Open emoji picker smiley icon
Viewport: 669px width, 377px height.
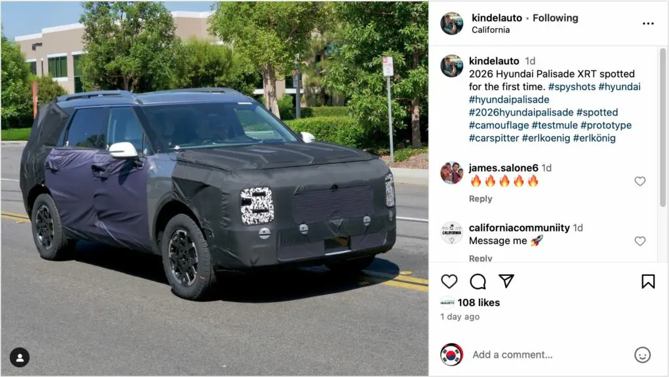tap(642, 354)
